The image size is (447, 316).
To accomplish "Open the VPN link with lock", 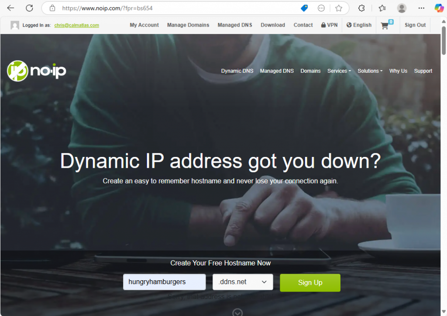I will pos(329,25).
